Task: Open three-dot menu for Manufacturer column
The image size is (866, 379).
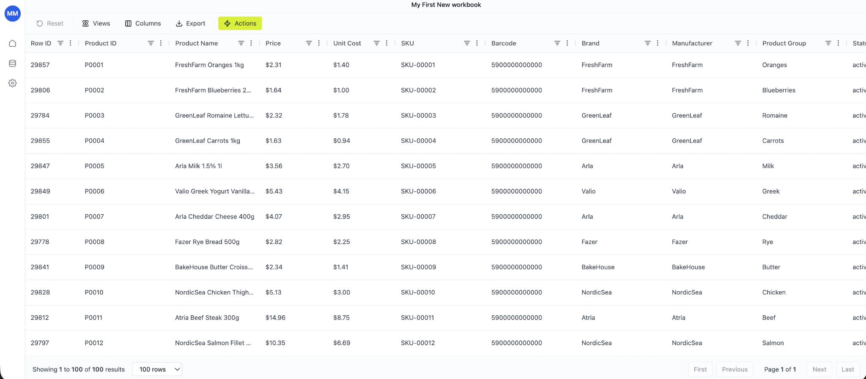Action: coord(748,43)
